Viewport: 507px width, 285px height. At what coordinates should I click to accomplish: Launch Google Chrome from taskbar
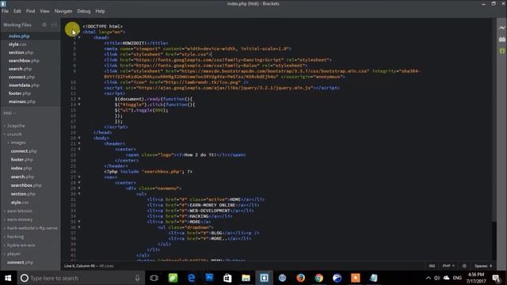pyautogui.click(x=318, y=278)
